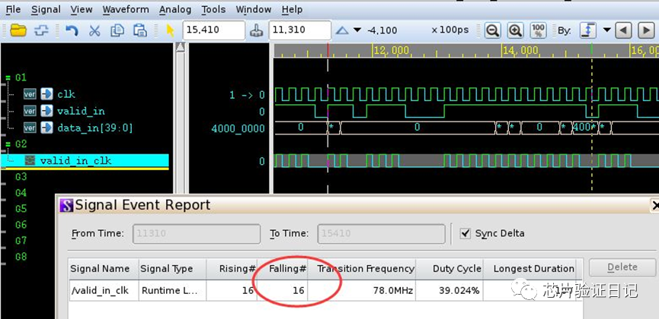The image size is (659, 319).
Task: Click the clk signal input icon
Action: (46, 94)
